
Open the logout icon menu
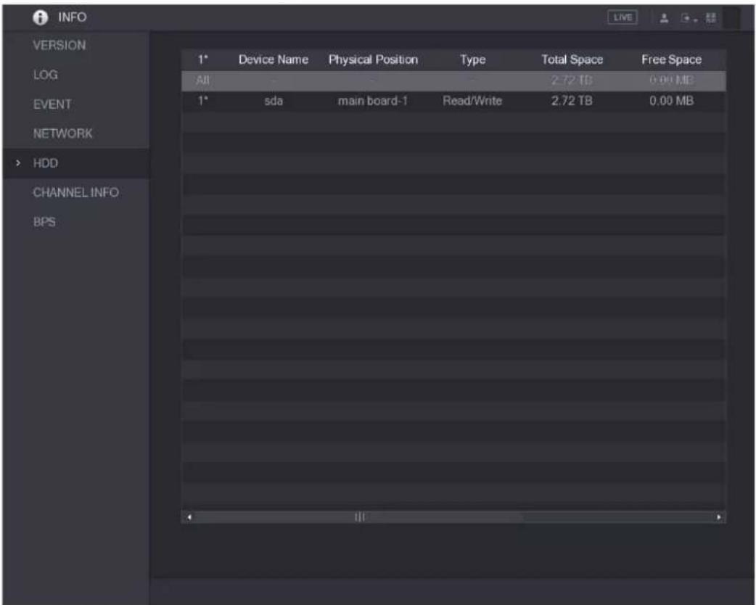pos(689,18)
